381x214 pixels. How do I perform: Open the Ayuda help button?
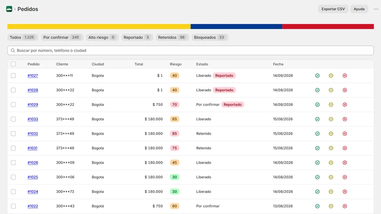(359, 9)
